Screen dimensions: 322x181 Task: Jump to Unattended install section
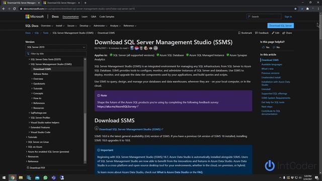click(x=271, y=77)
